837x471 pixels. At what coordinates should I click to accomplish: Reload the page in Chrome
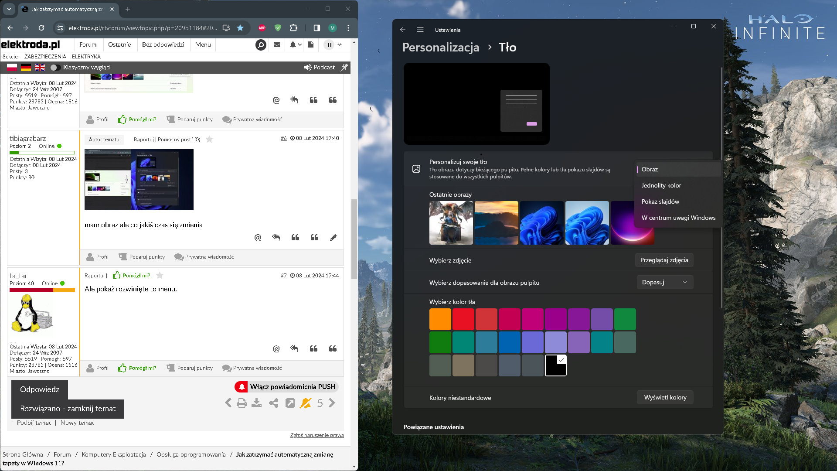[41, 28]
